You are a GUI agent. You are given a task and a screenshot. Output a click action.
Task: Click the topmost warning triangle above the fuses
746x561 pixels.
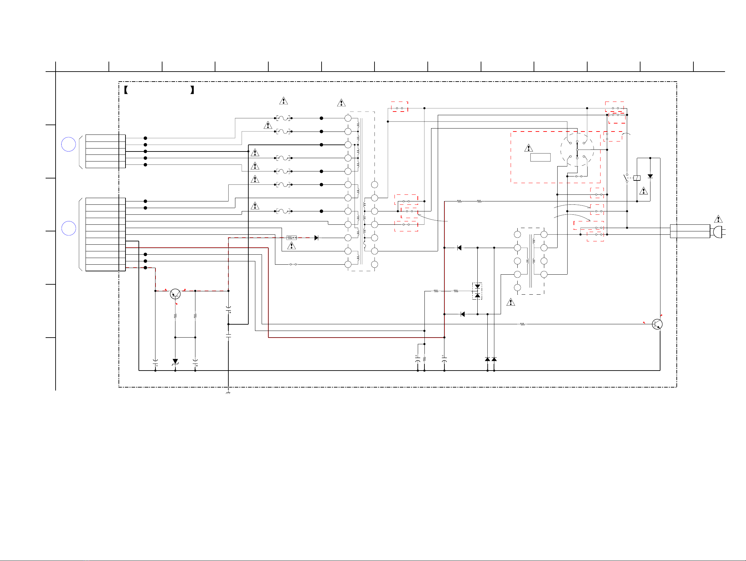point(284,101)
